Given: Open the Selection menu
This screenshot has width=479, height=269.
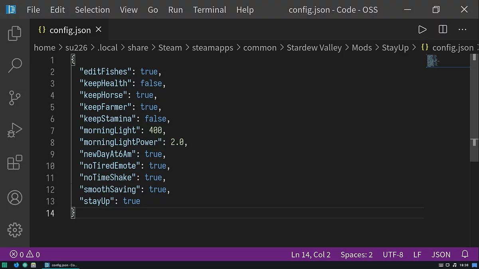Looking at the screenshot, I should [x=92, y=10].
